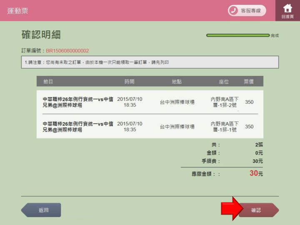Click the green completion progress bar
Viewport: 300px width, 225px height.
(x=238, y=35)
